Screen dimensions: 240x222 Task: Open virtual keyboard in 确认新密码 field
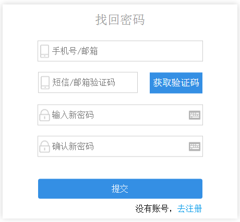195,147
